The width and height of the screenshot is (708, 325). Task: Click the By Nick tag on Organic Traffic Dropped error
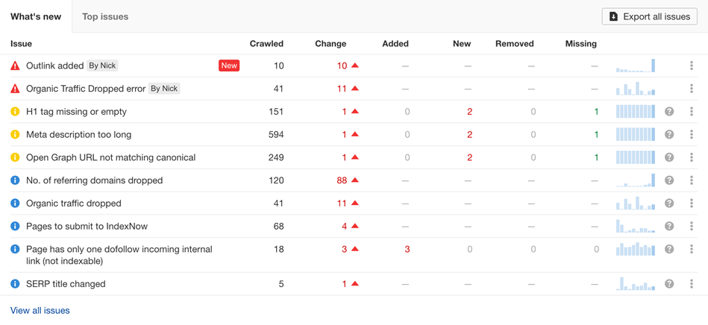coord(164,89)
